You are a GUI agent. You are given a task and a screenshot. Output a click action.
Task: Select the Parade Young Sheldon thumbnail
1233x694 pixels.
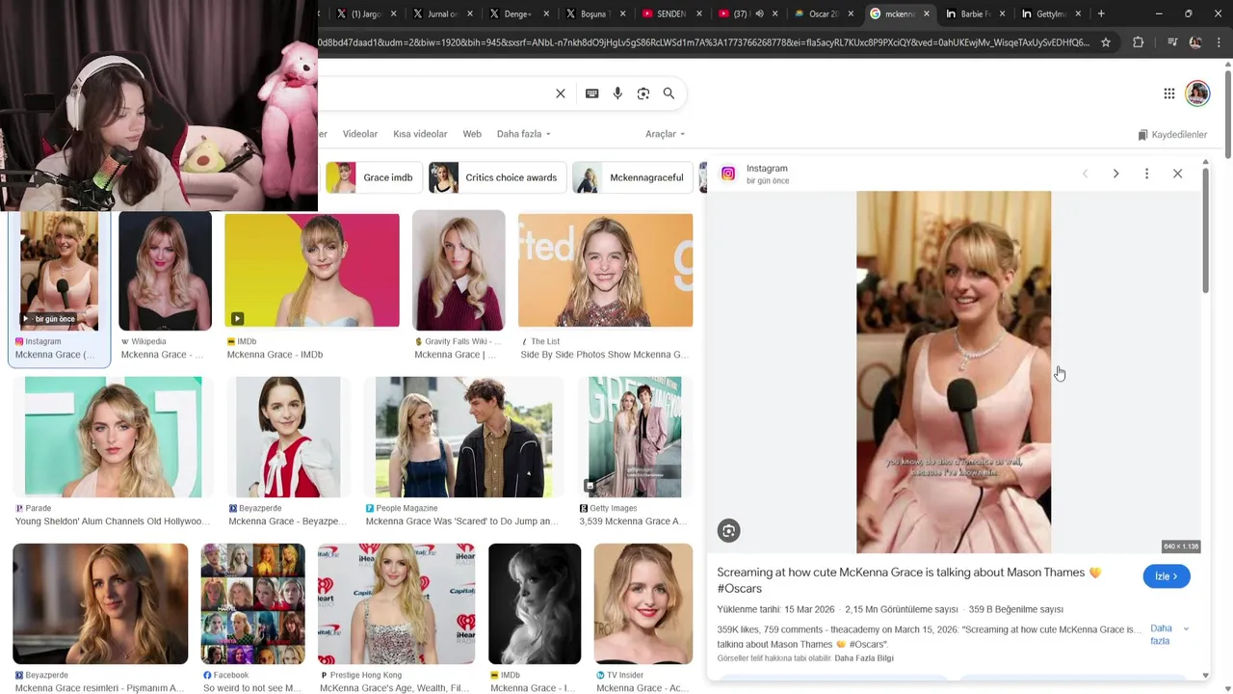114,437
